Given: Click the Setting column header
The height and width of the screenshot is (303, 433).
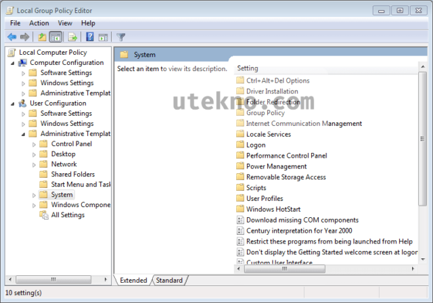Looking at the screenshot, I should tap(326, 68).
